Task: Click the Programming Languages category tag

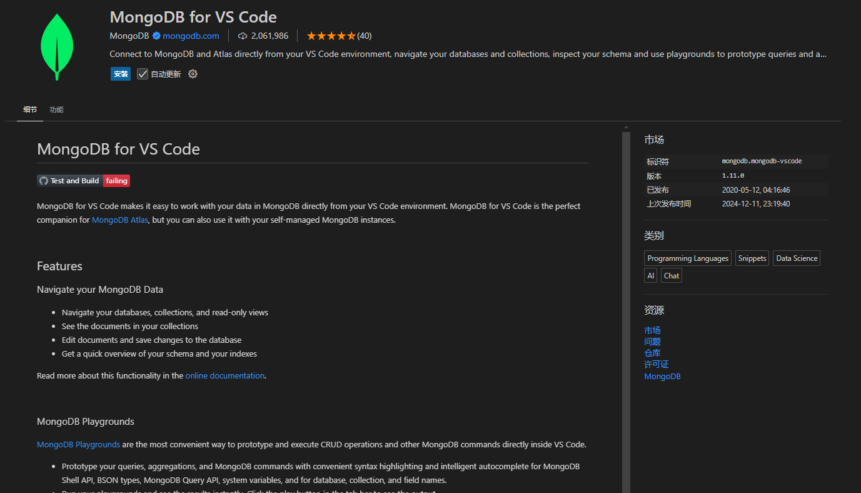Action: click(x=688, y=258)
